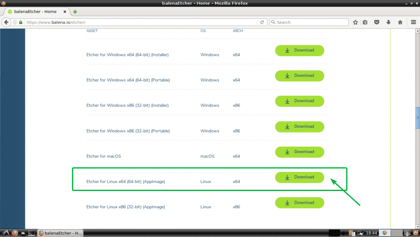The image size is (420, 237).
Task: Focus the Search input field
Action: coord(309,22)
